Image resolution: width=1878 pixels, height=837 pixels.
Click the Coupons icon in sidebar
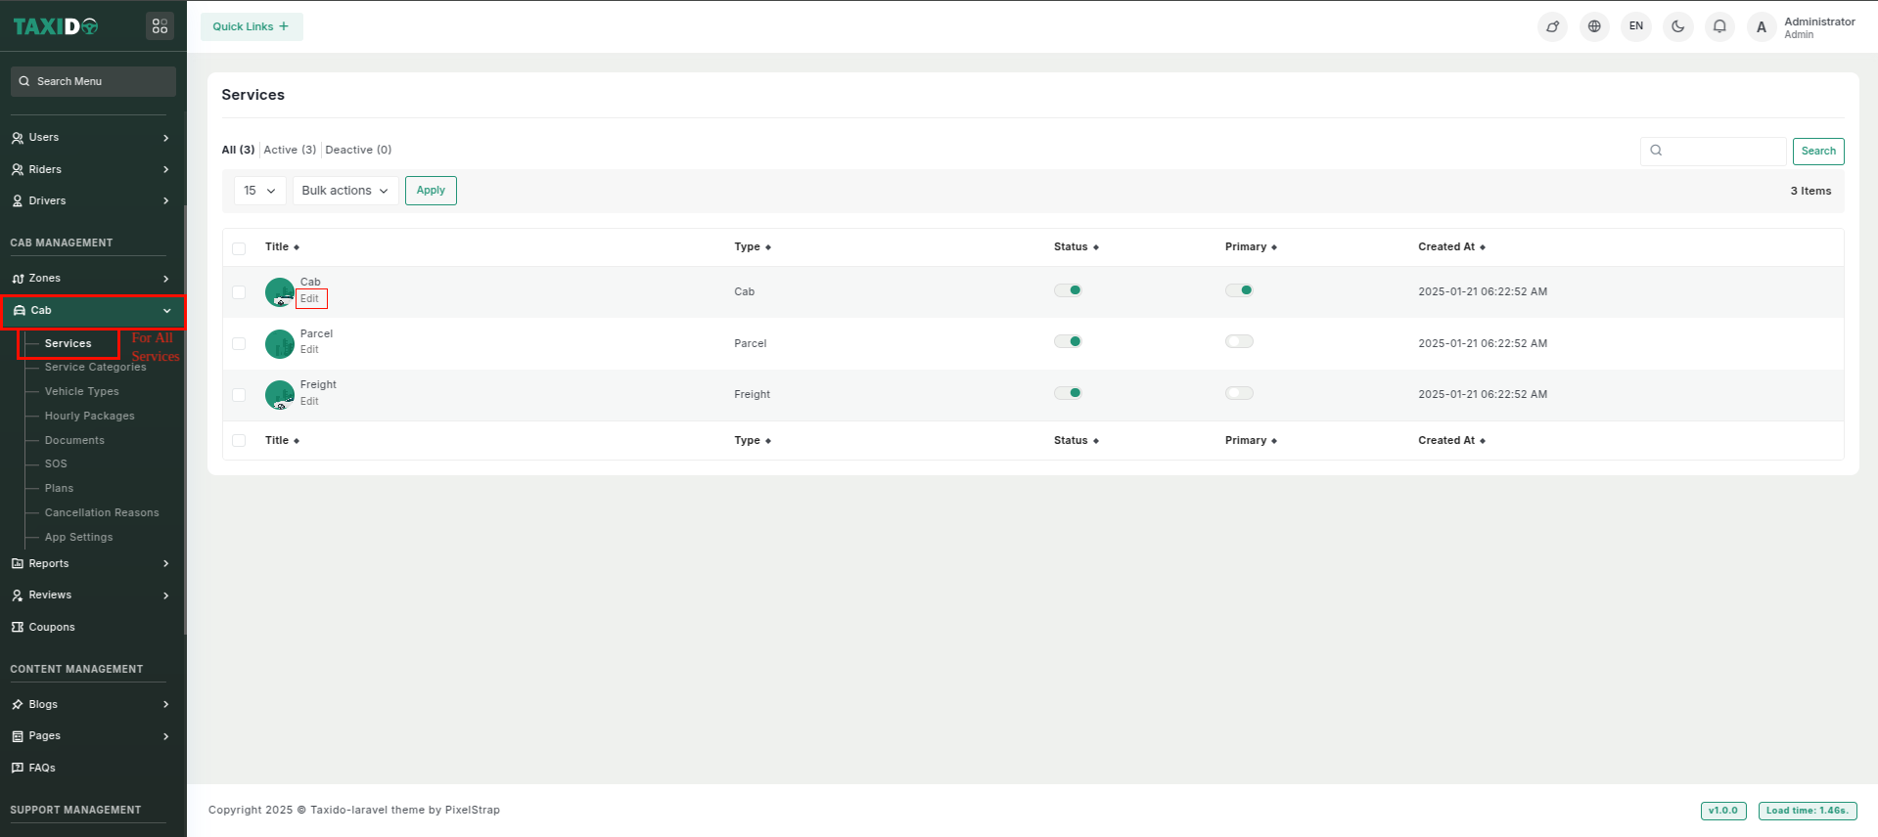point(18,627)
